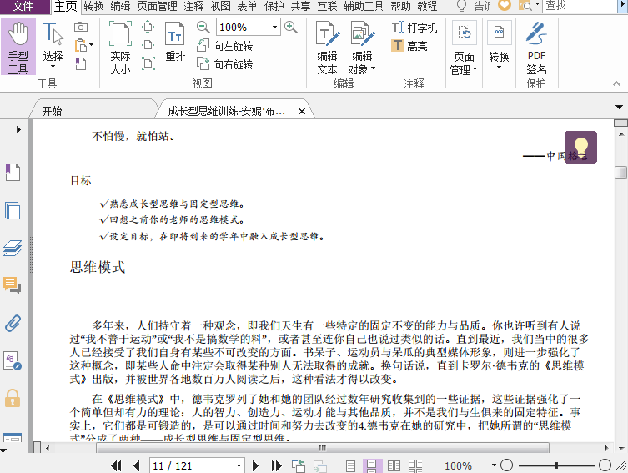Screen dimensions: 628x473
Task: Switch to the Home (主页) ribbon tab
Action: point(66,7)
